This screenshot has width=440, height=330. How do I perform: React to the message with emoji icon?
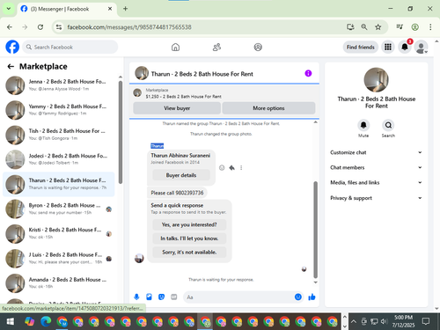(x=222, y=168)
